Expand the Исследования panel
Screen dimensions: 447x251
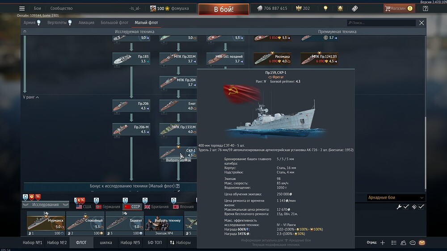pos(45,205)
